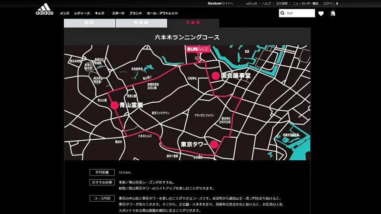This screenshot has height=214, width=381.
Task: Open the セール・アウトレット menu
Action: pyautogui.click(x=162, y=13)
